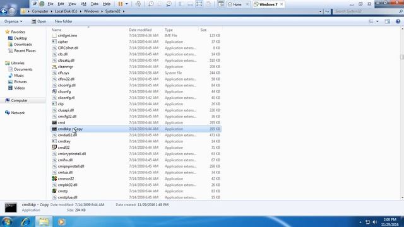The width and height of the screenshot is (404, 227).
Task: Go to Computer in the breadcrumb
Action: tap(40, 11)
